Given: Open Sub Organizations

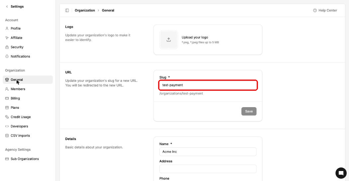Looking at the screenshot, I should click(28, 159).
